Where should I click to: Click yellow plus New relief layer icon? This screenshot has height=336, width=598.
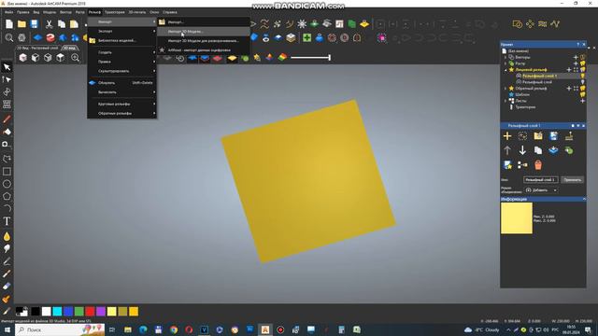coord(507,136)
